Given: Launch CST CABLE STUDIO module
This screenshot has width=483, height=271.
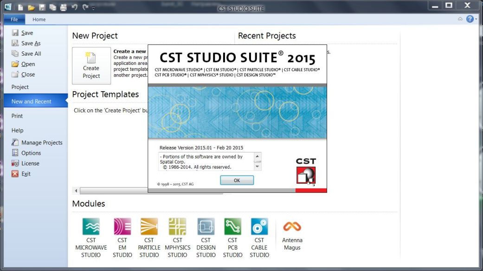Looking at the screenshot, I should 259,238.
